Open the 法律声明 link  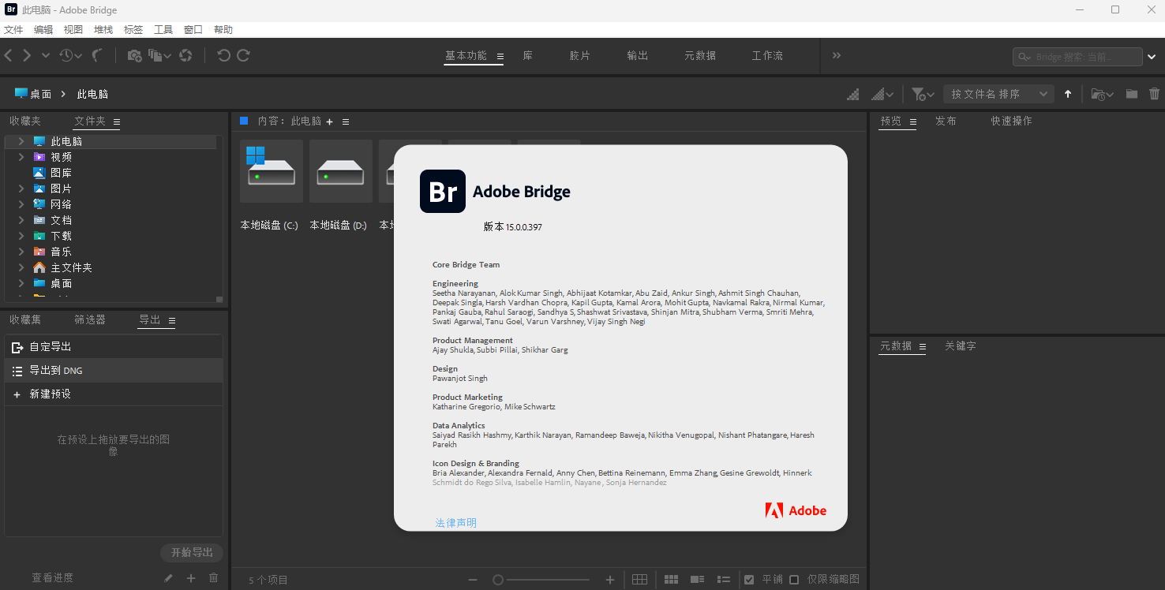tap(456, 523)
